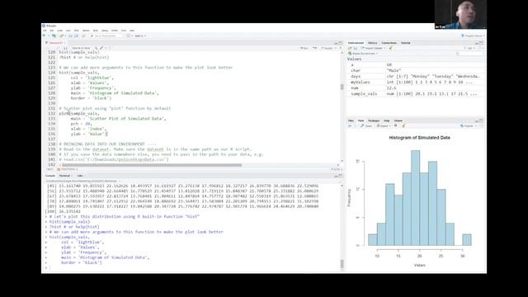Open the Code menu
Image resolution: width=528 pixels, height=297 pixels.
[x=59, y=31]
